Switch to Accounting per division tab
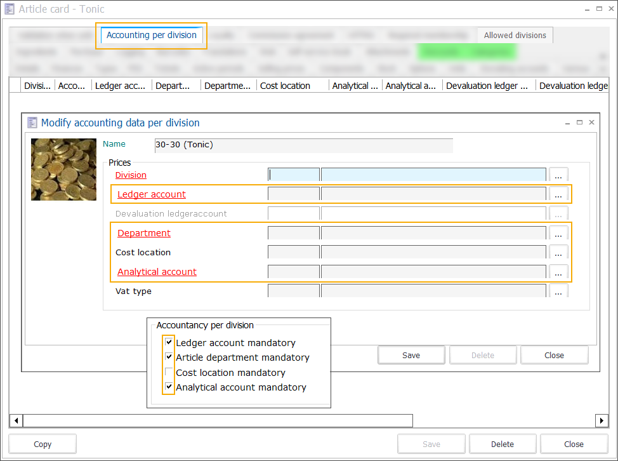 152,36
